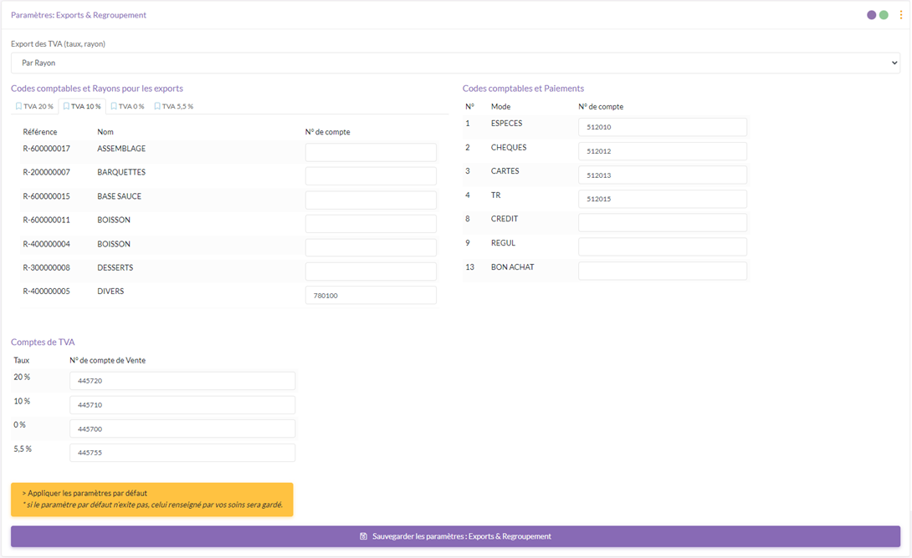The image size is (912, 558).
Task: Click the 5,5 % TVA account field 445755
Action: click(182, 453)
